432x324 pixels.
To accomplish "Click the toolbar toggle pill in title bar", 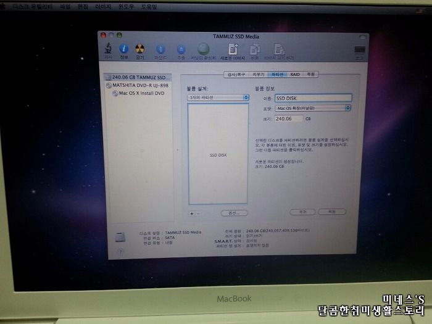I will (363, 36).
